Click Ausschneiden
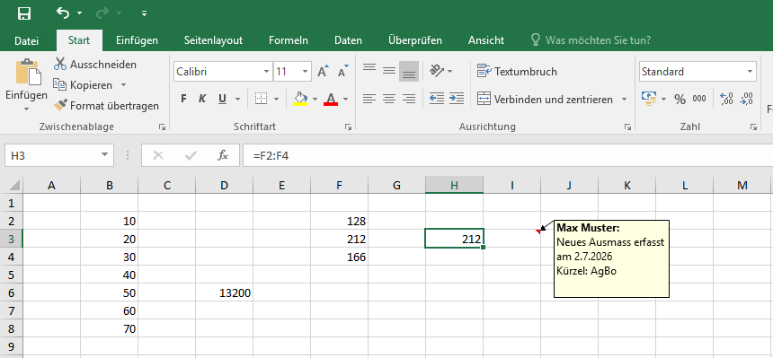 pos(95,65)
